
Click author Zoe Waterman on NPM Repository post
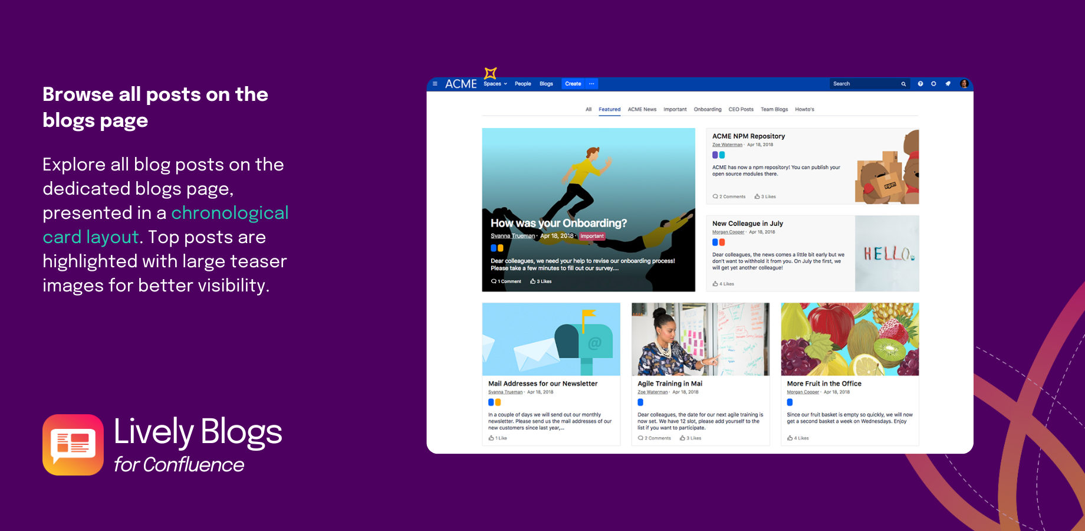[727, 145]
